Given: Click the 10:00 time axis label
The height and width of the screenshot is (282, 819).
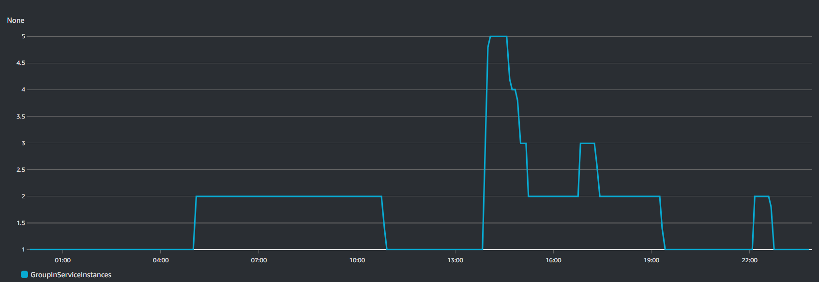Looking at the screenshot, I should click(x=357, y=260).
